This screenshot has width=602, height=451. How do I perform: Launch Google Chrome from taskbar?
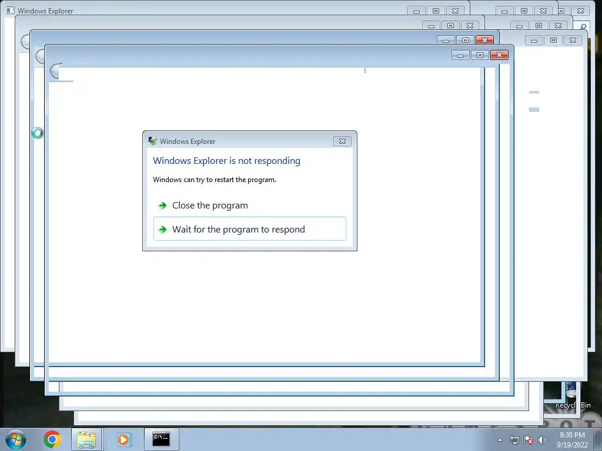pyautogui.click(x=52, y=439)
